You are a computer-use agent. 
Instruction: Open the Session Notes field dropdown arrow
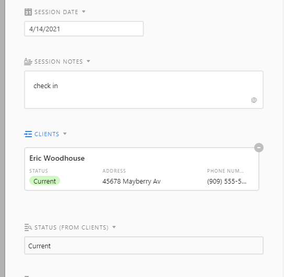pos(88,61)
